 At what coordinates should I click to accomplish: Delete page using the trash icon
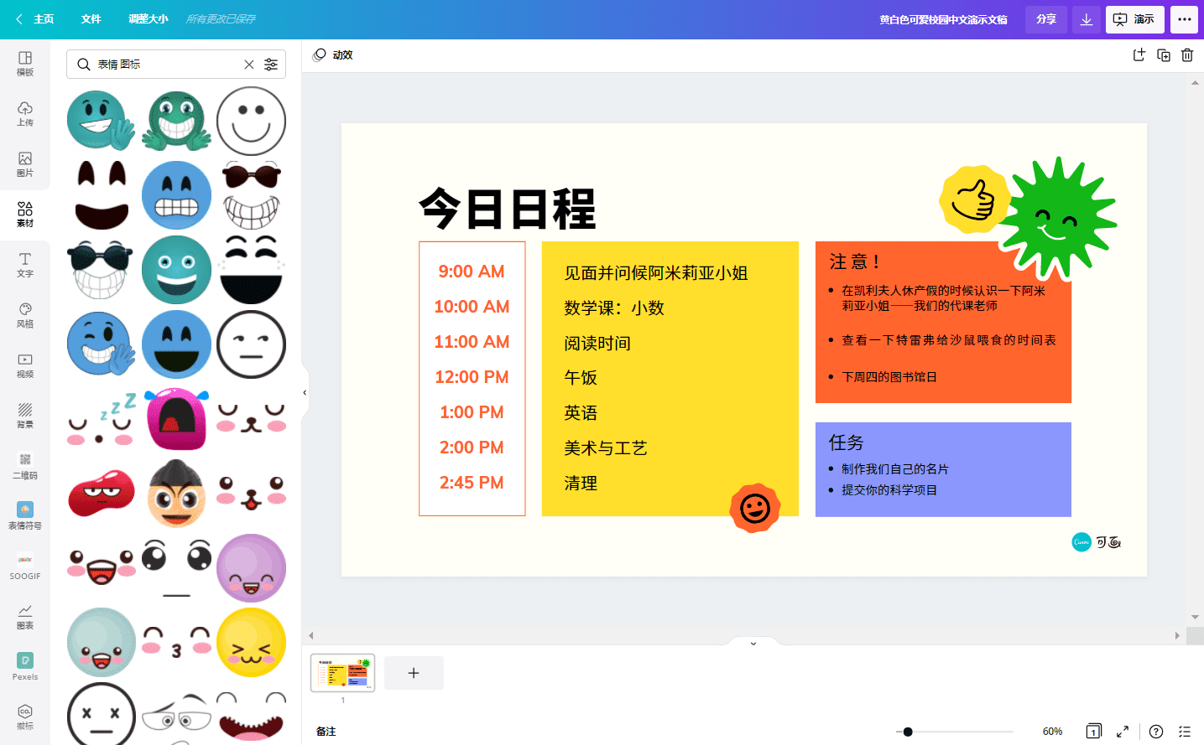(1187, 55)
